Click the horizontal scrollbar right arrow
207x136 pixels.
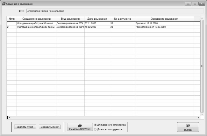[x=198, y=118]
